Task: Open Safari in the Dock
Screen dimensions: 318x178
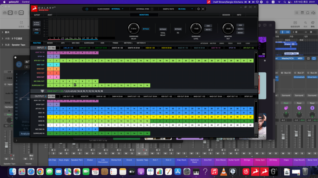Action: coord(31,172)
